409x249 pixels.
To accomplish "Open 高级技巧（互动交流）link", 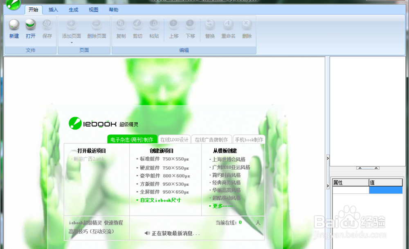I will 91,231.
